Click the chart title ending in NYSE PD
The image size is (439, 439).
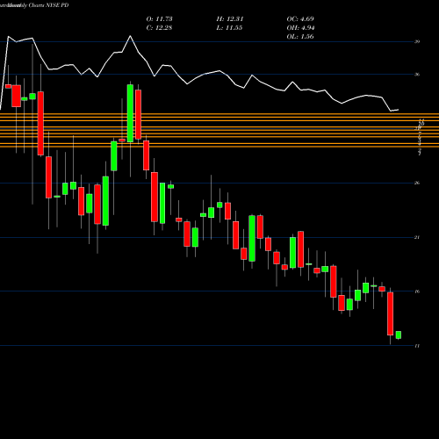point(34,5)
